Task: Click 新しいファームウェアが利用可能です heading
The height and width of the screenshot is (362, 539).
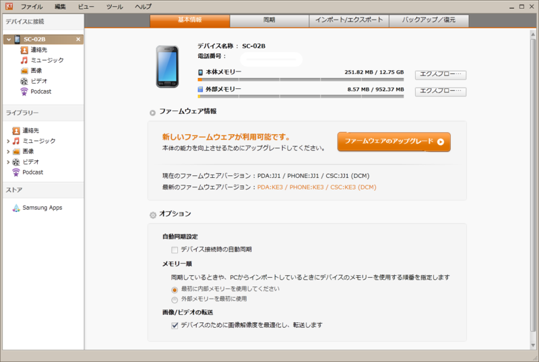Action: pos(226,137)
